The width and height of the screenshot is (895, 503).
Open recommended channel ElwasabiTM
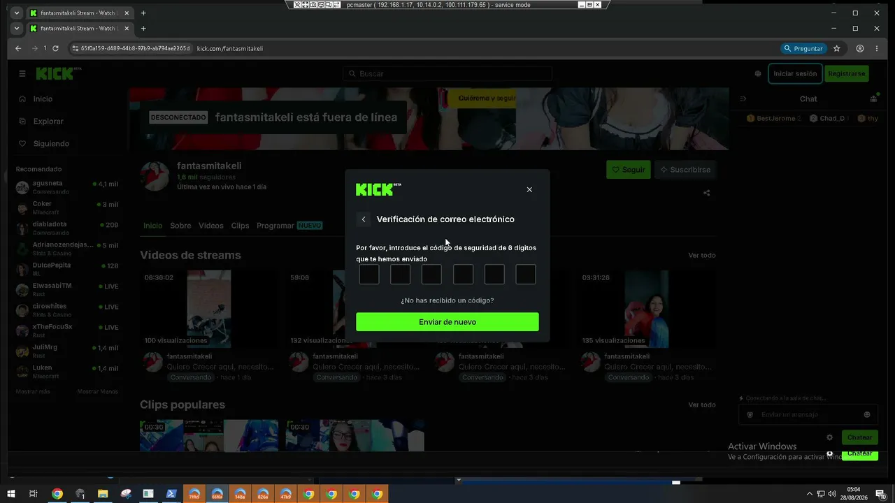(67, 289)
